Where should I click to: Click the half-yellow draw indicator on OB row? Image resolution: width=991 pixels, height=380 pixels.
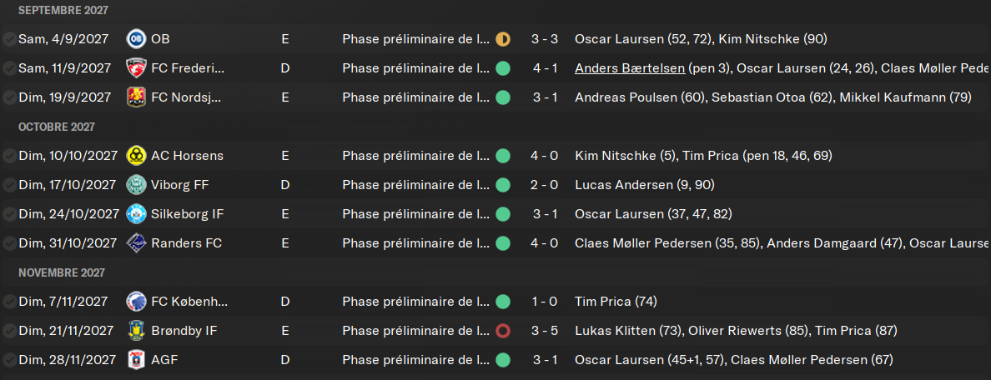tap(503, 39)
